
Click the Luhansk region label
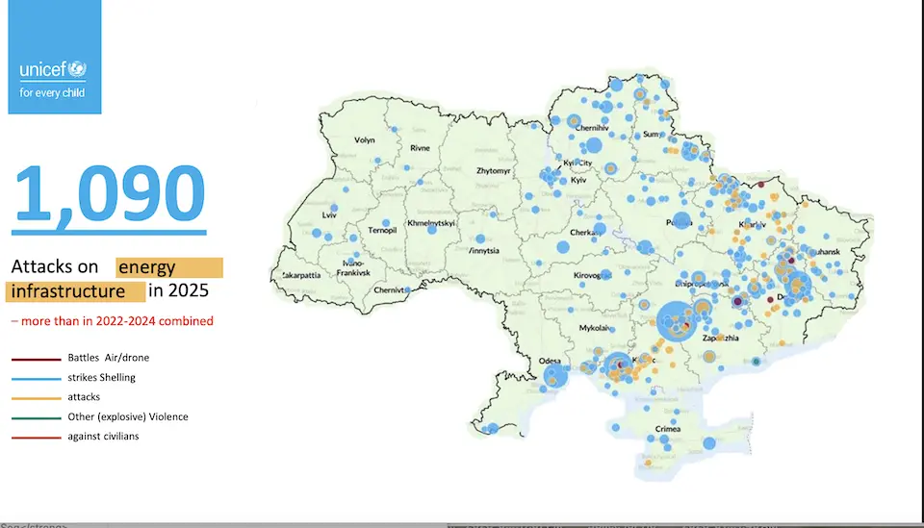coord(824,252)
